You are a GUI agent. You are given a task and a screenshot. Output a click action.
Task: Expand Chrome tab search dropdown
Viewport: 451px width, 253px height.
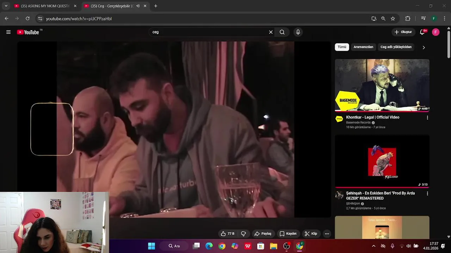click(x=6, y=6)
